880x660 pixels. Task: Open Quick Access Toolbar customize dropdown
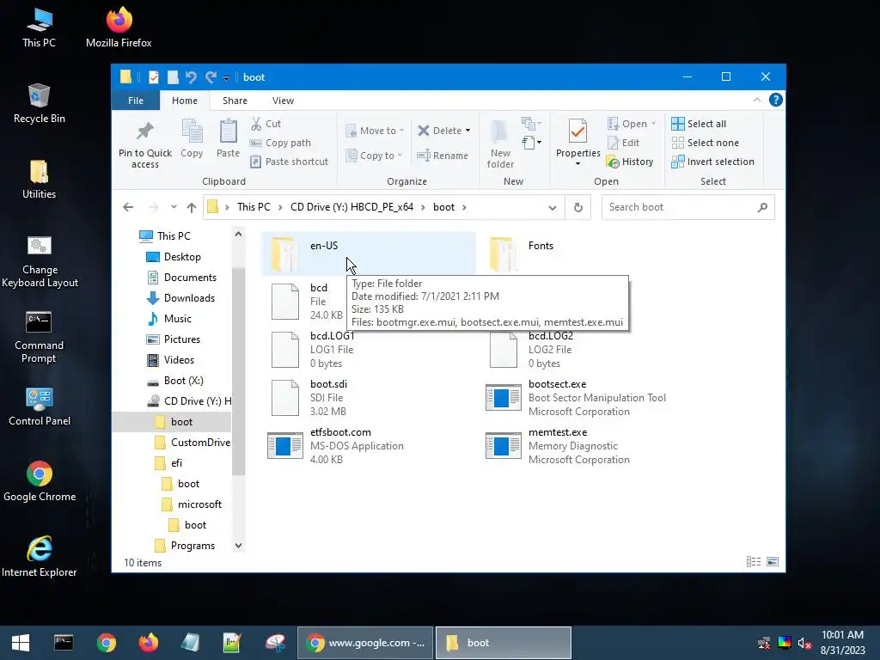pyautogui.click(x=226, y=78)
